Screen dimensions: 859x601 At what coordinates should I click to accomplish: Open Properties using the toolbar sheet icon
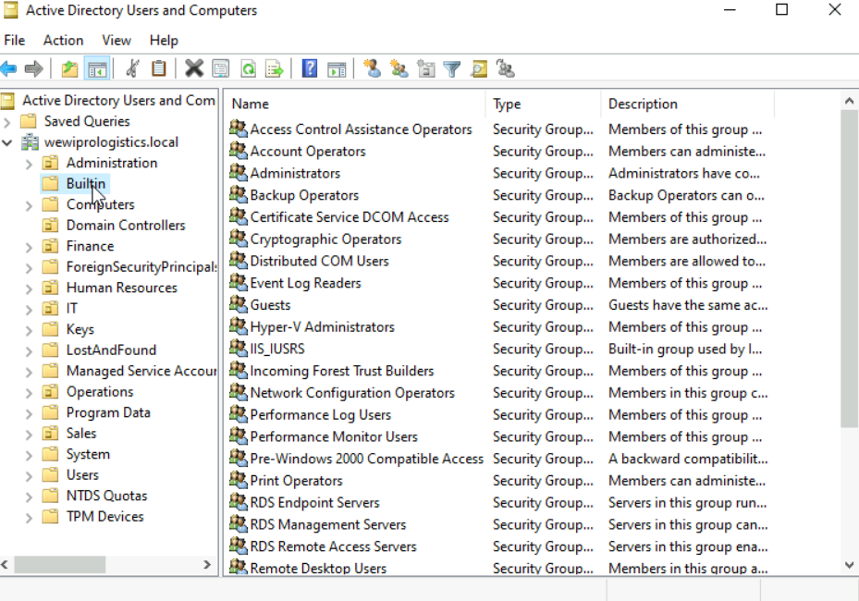pos(221,69)
